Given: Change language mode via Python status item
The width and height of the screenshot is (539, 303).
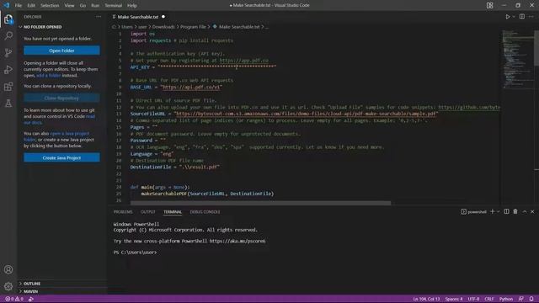Looking at the screenshot, I should (x=506, y=299).
